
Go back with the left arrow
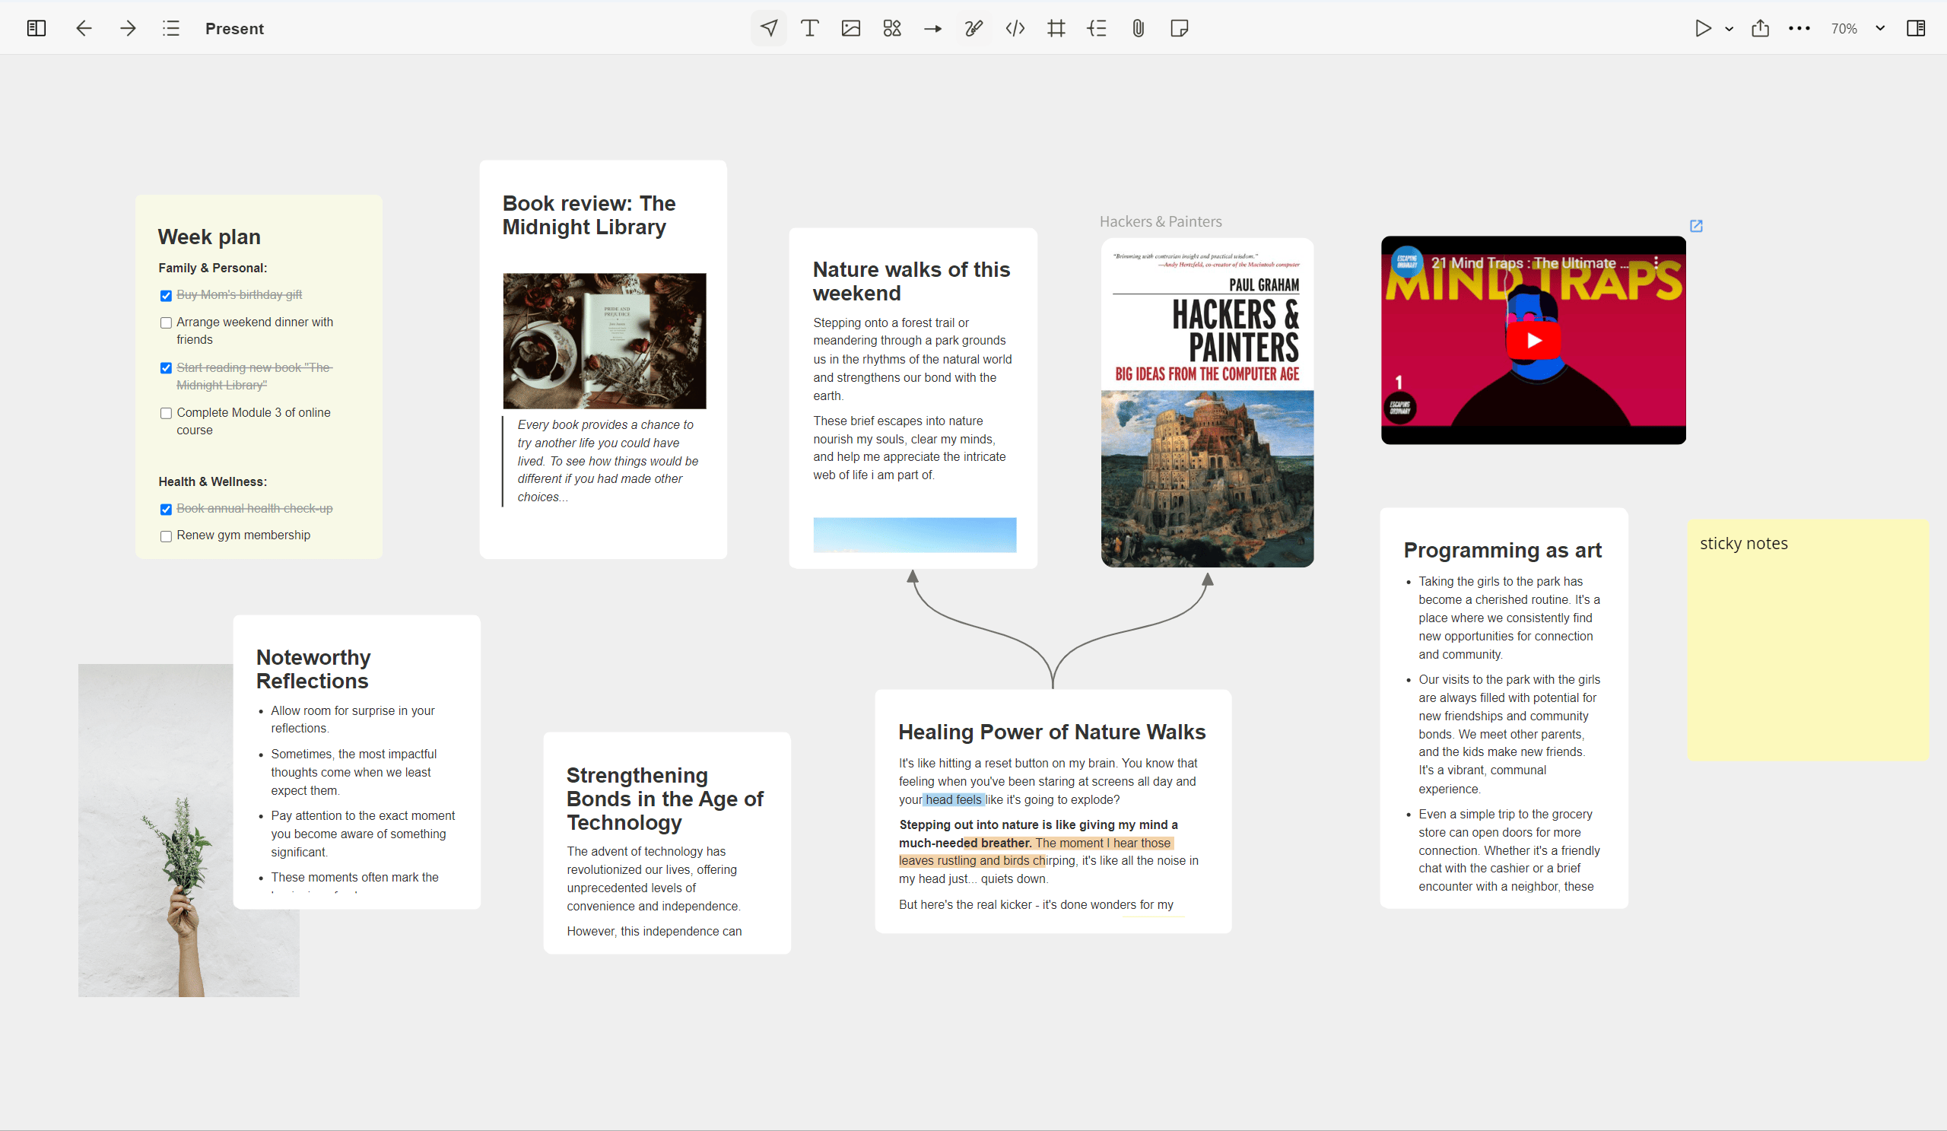[84, 29]
